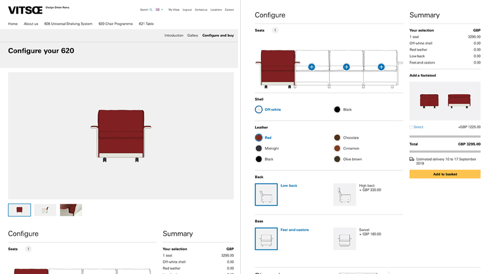Click the Vitsoe logo

pyautogui.click(x=25, y=10)
